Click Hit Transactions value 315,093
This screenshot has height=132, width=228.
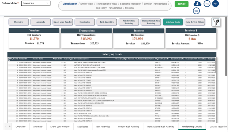coord(86,39)
